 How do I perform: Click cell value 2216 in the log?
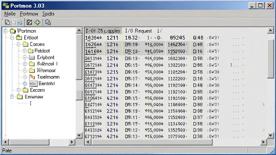tap(112, 111)
